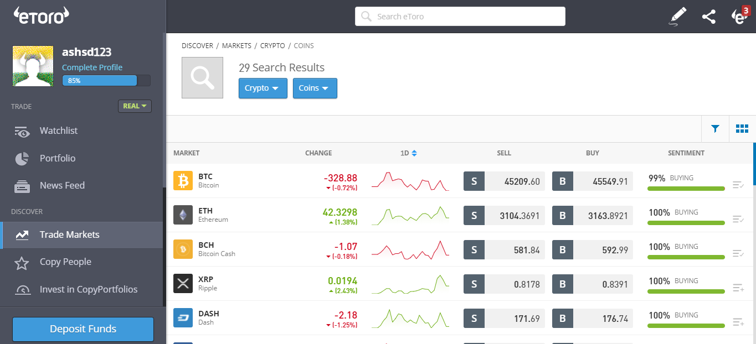Screen dimensions: 756x344
Task: Click the Ripple XRP coin icon
Action: coord(183,283)
